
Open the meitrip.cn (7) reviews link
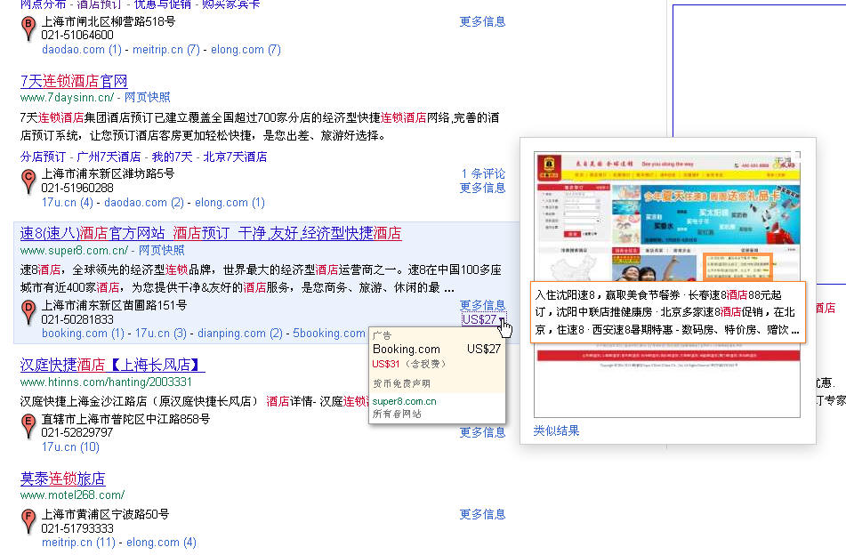click(166, 50)
